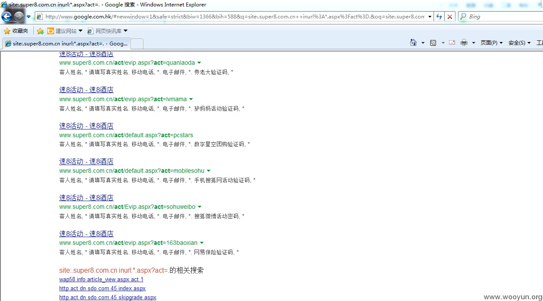Open the 速8活动 result above the lvmama URL
Screen dimensions: 543x301
pos(86,90)
